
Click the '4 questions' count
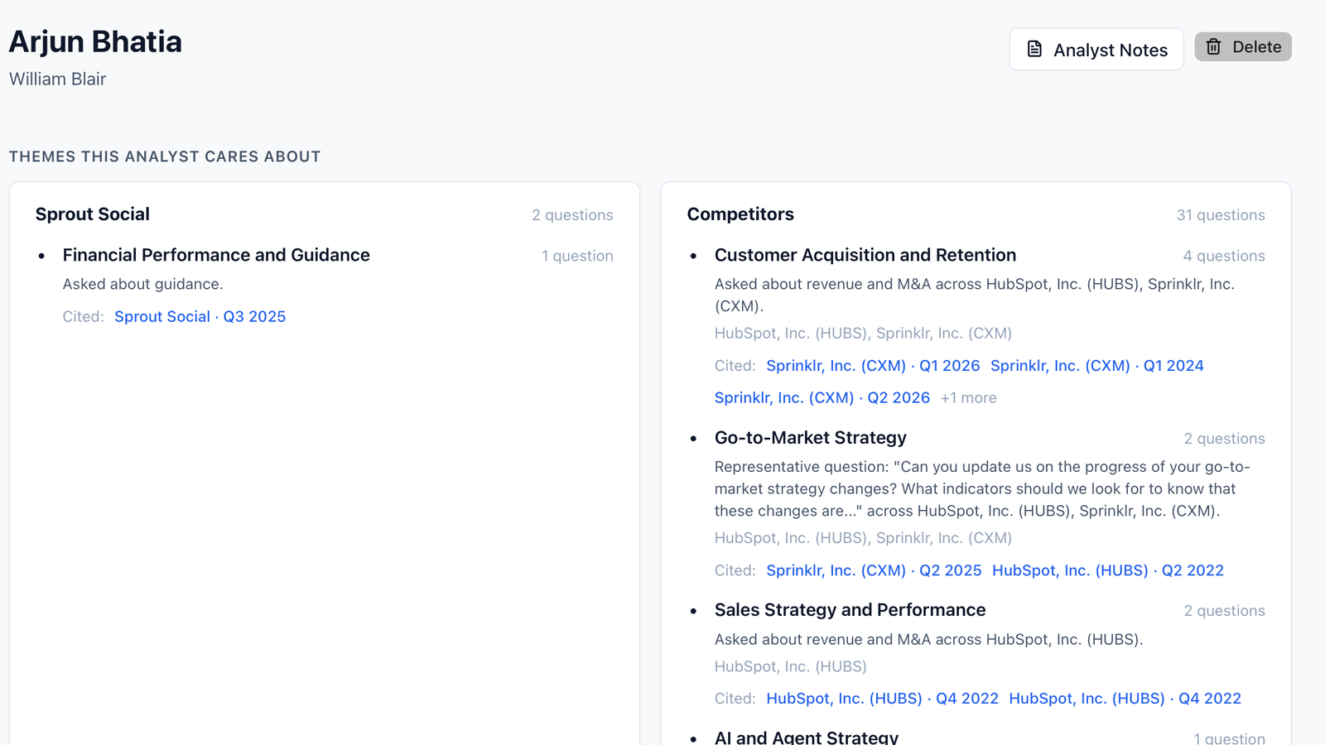click(x=1224, y=256)
